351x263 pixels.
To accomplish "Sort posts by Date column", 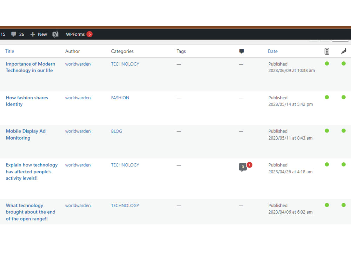I will [273, 51].
